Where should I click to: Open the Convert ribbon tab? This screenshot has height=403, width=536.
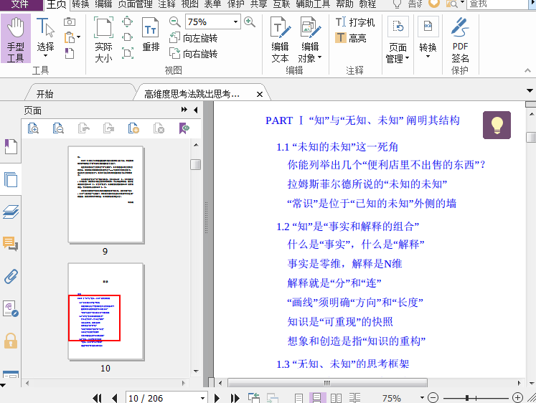tap(80, 4)
